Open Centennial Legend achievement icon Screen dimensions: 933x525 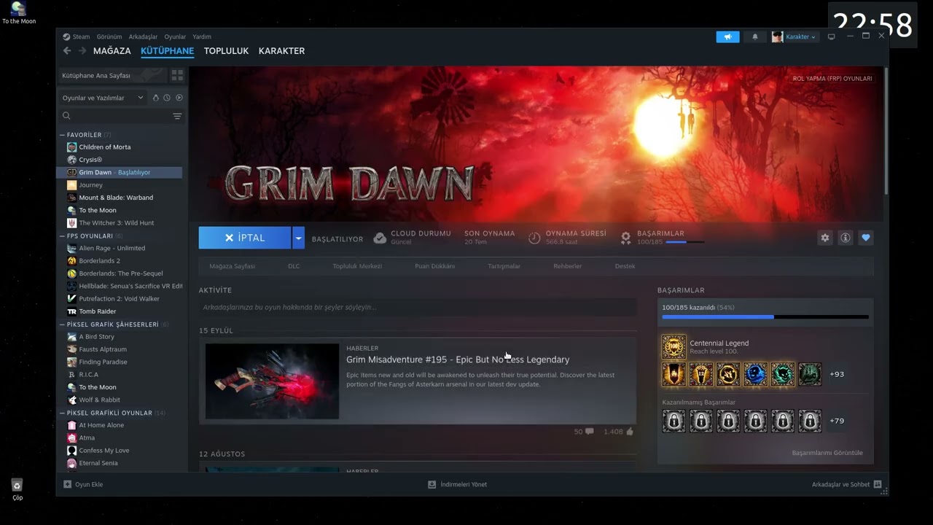pos(674,347)
